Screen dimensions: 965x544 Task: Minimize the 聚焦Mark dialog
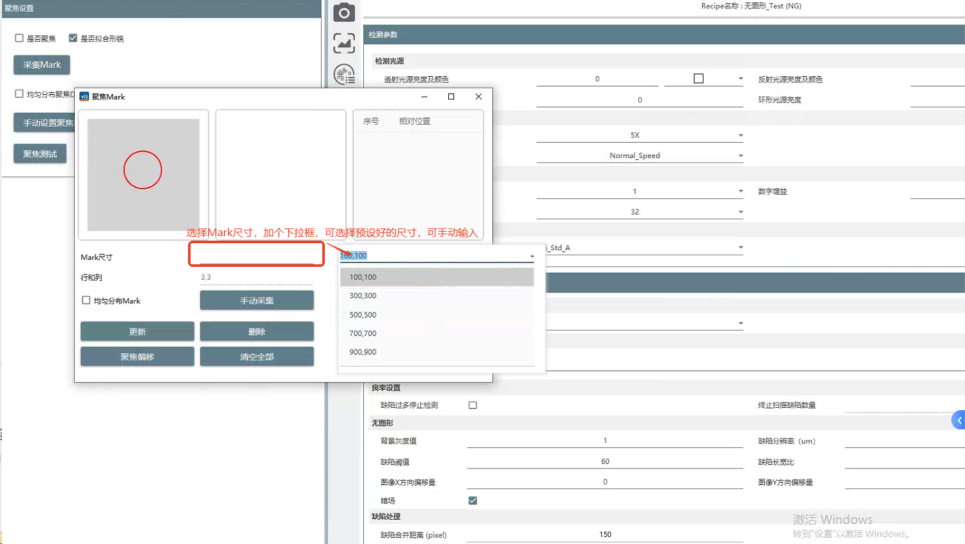[x=424, y=97]
